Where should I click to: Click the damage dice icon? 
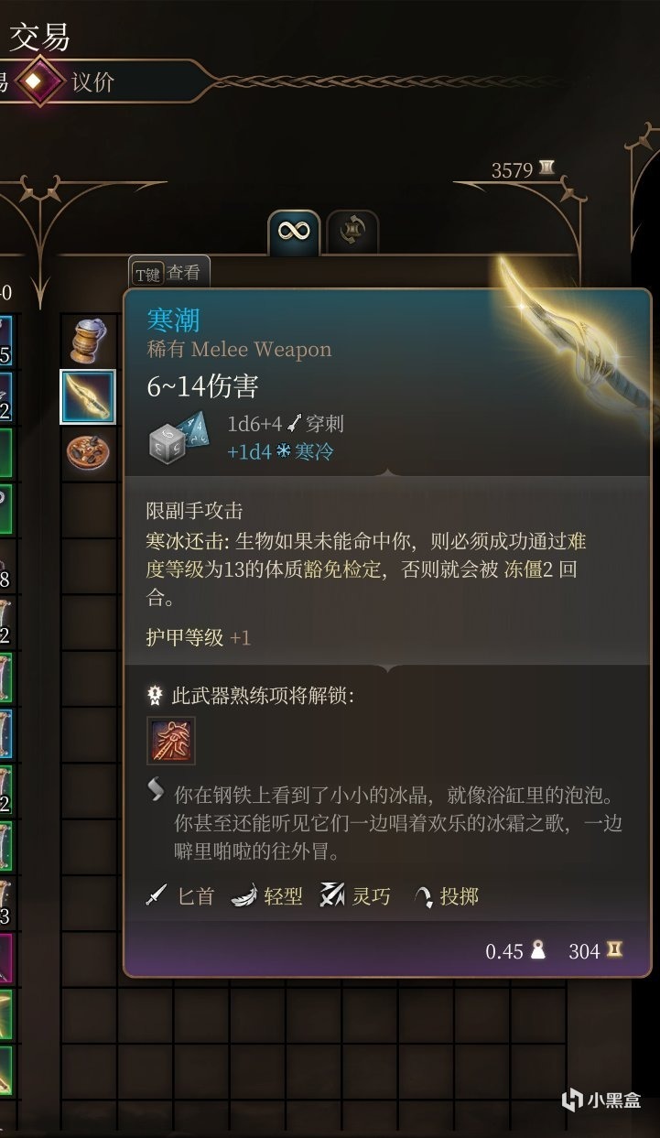click(x=180, y=437)
